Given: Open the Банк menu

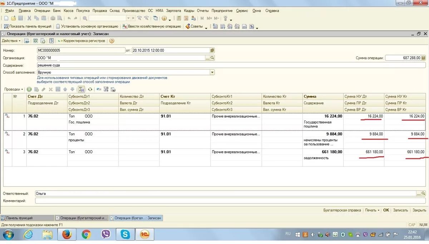Looking at the screenshot, I should point(57,11).
